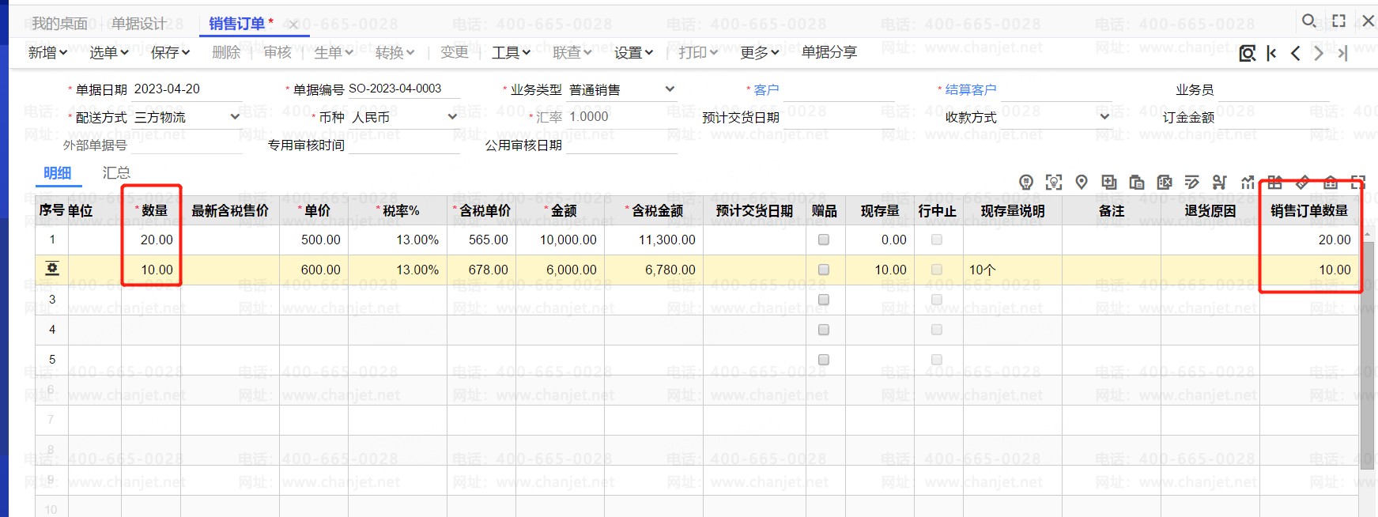This screenshot has height=517, width=1378.
Task: Go to the previous order record
Action: tap(1295, 53)
